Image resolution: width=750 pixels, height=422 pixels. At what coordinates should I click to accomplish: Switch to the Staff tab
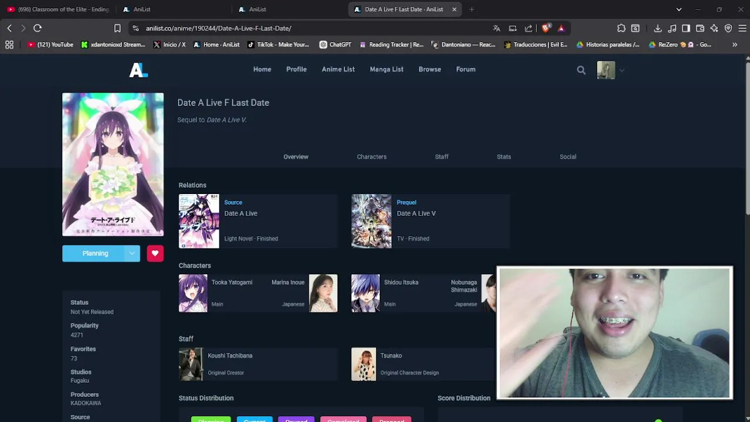tap(442, 156)
